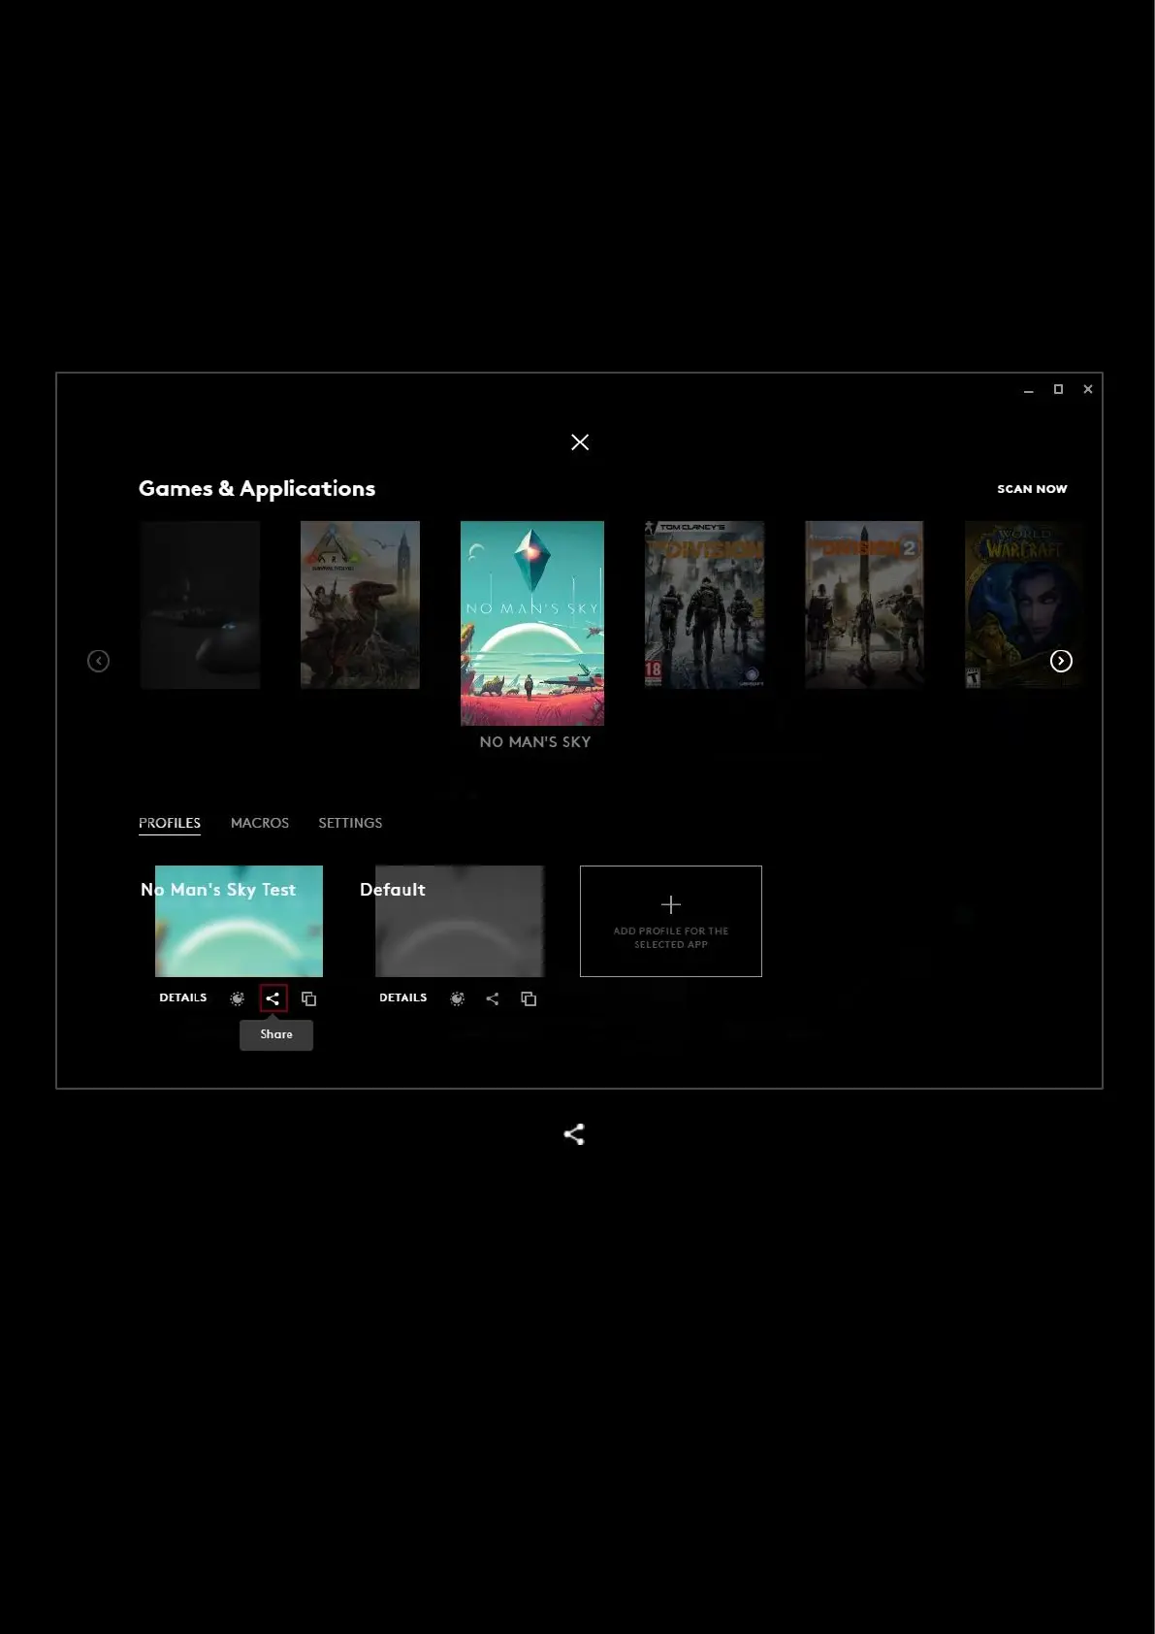The width and height of the screenshot is (1155, 1634).
Task: Go to previous games with left arrow
Action: (98, 661)
